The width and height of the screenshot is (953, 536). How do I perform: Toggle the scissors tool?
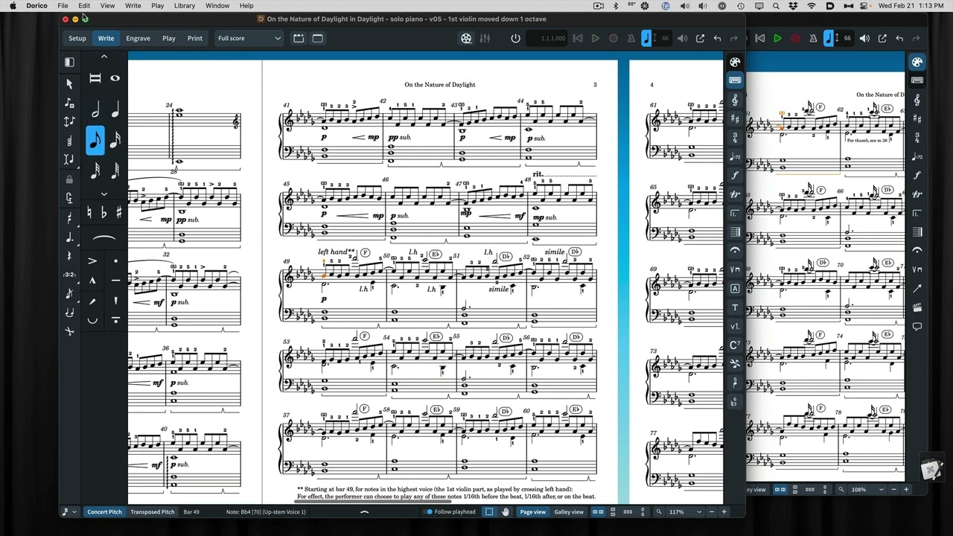69,331
